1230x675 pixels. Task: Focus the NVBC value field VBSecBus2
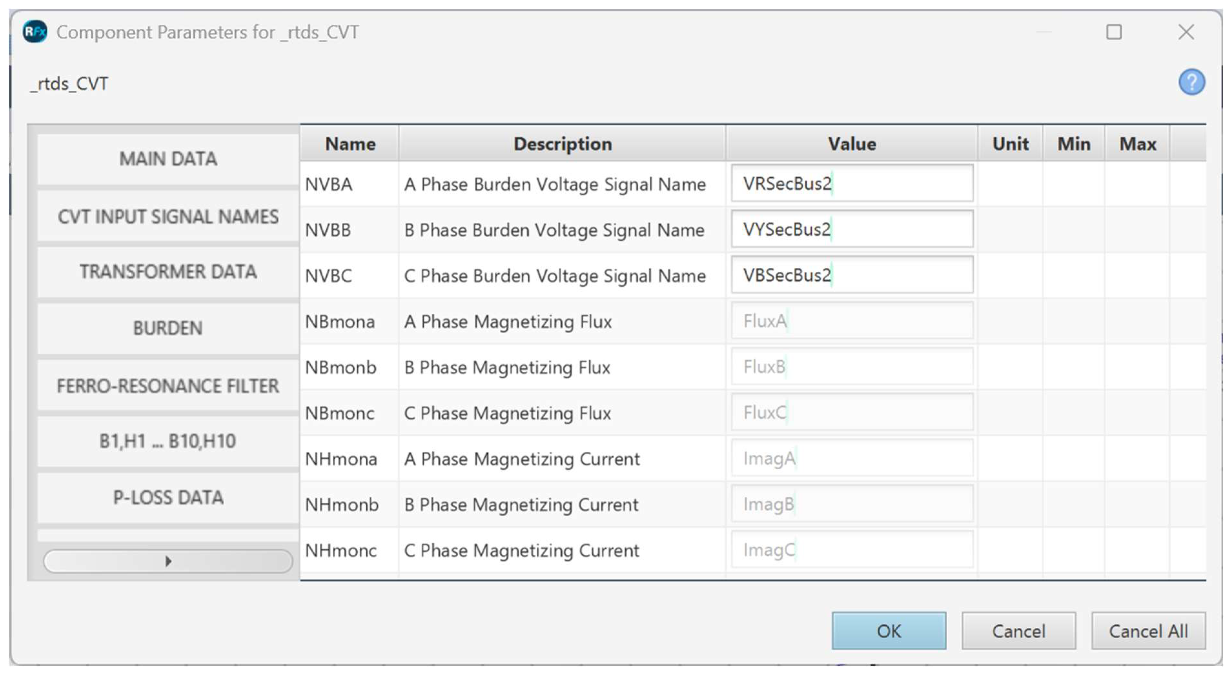(x=852, y=275)
